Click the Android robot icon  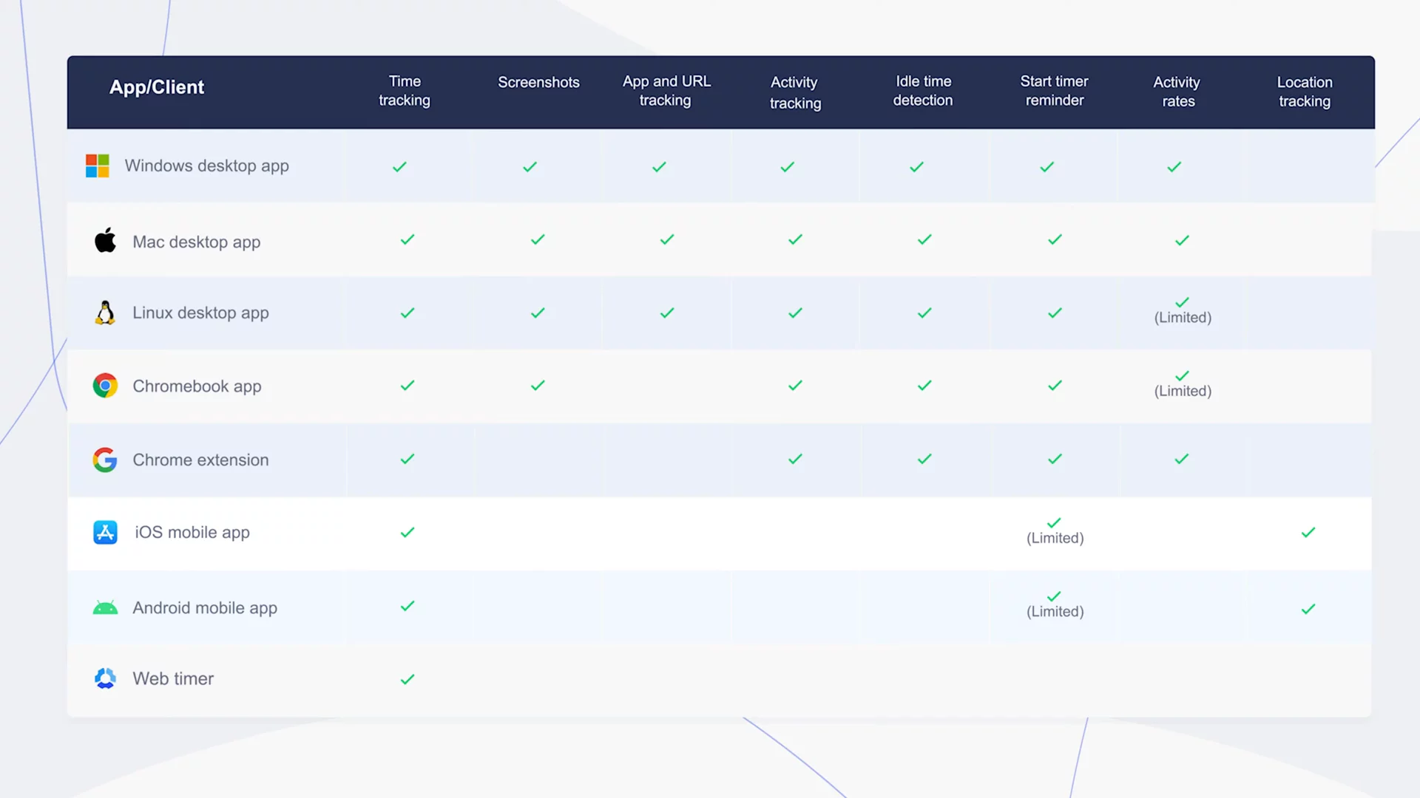tap(105, 608)
